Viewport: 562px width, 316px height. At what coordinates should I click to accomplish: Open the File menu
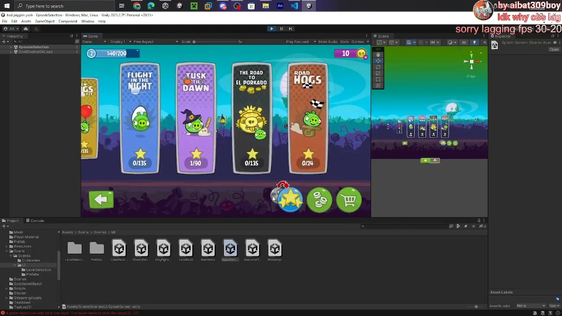click(x=4, y=21)
